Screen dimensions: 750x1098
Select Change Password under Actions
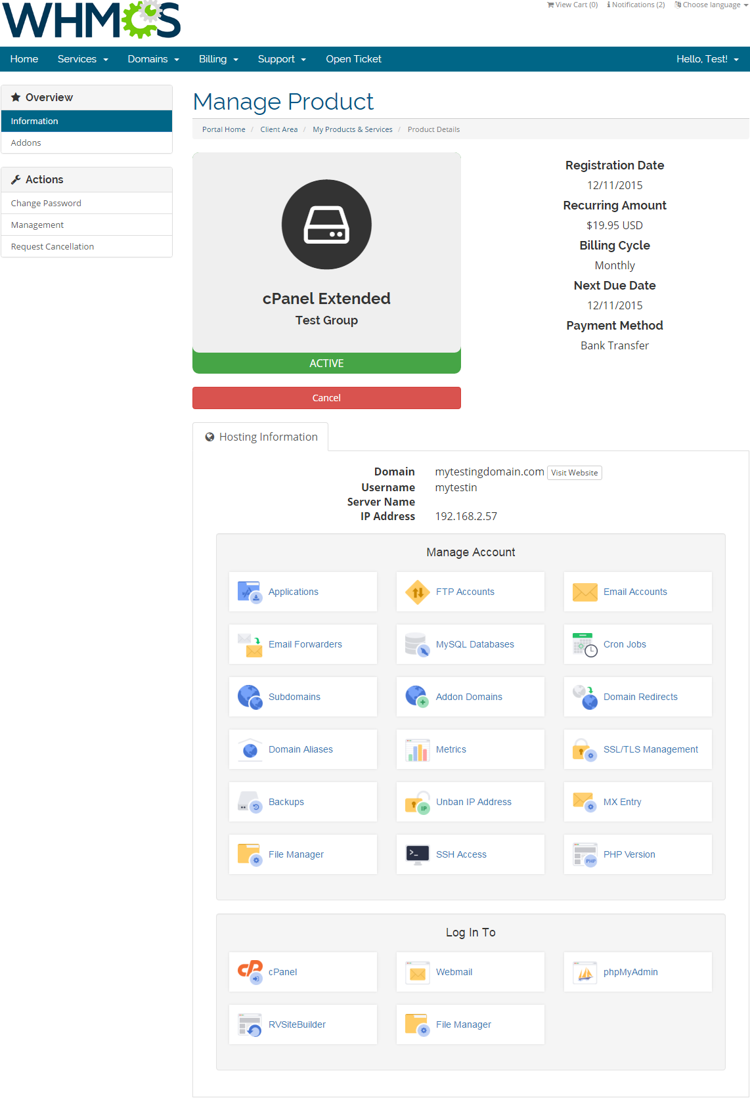click(87, 203)
